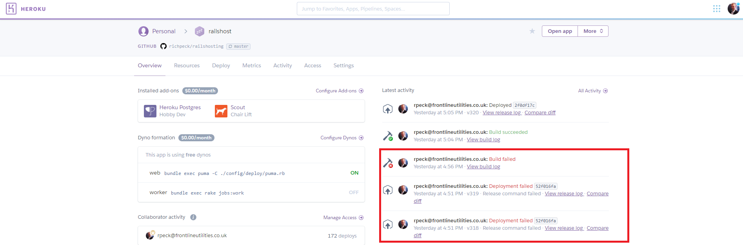Screen dimensions: 743x245
Task: Click the breadcrumb chevron after Personal
Action: coord(186,31)
